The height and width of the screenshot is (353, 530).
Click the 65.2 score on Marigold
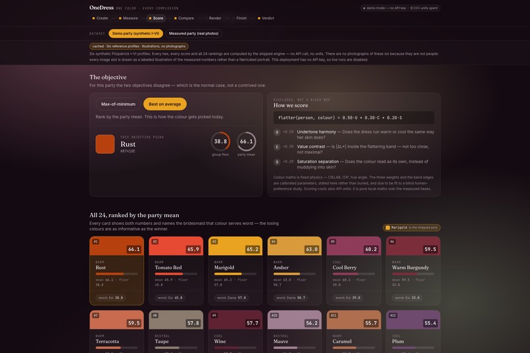[252, 249]
